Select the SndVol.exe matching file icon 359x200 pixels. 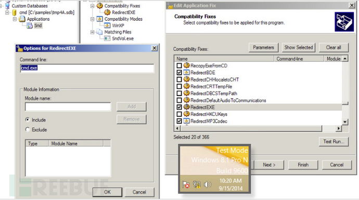[107, 38]
